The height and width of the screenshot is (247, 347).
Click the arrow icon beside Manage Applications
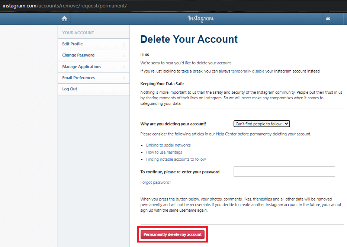124,67
